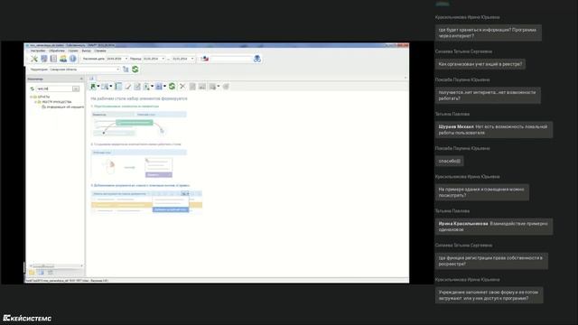This screenshot has height=325, width=578.
Task: Click the green arrow icon in document toolbar
Action: [93, 87]
